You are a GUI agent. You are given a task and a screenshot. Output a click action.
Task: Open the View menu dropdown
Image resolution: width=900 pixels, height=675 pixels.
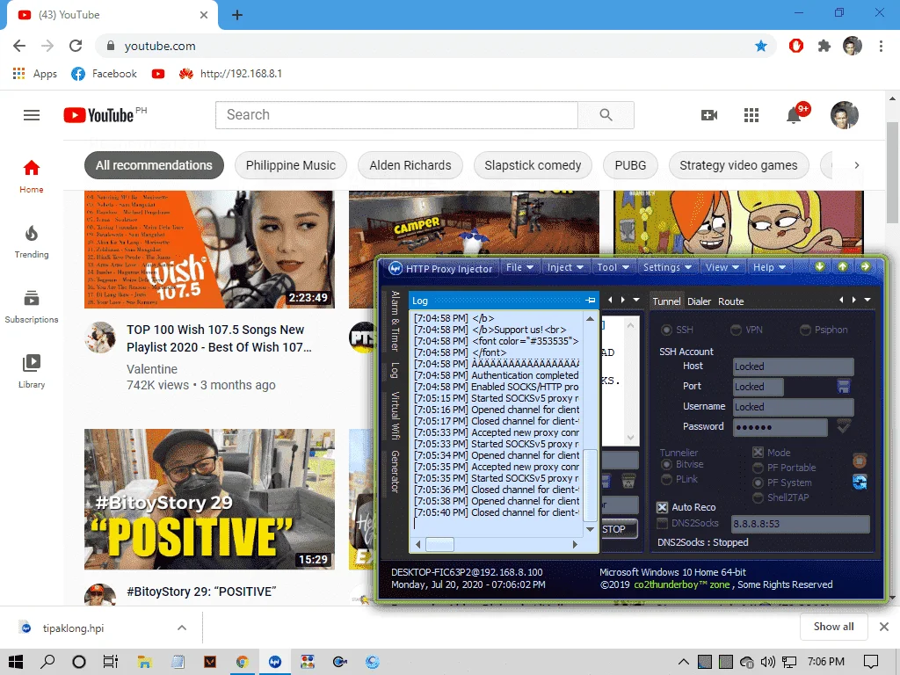tap(722, 267)
